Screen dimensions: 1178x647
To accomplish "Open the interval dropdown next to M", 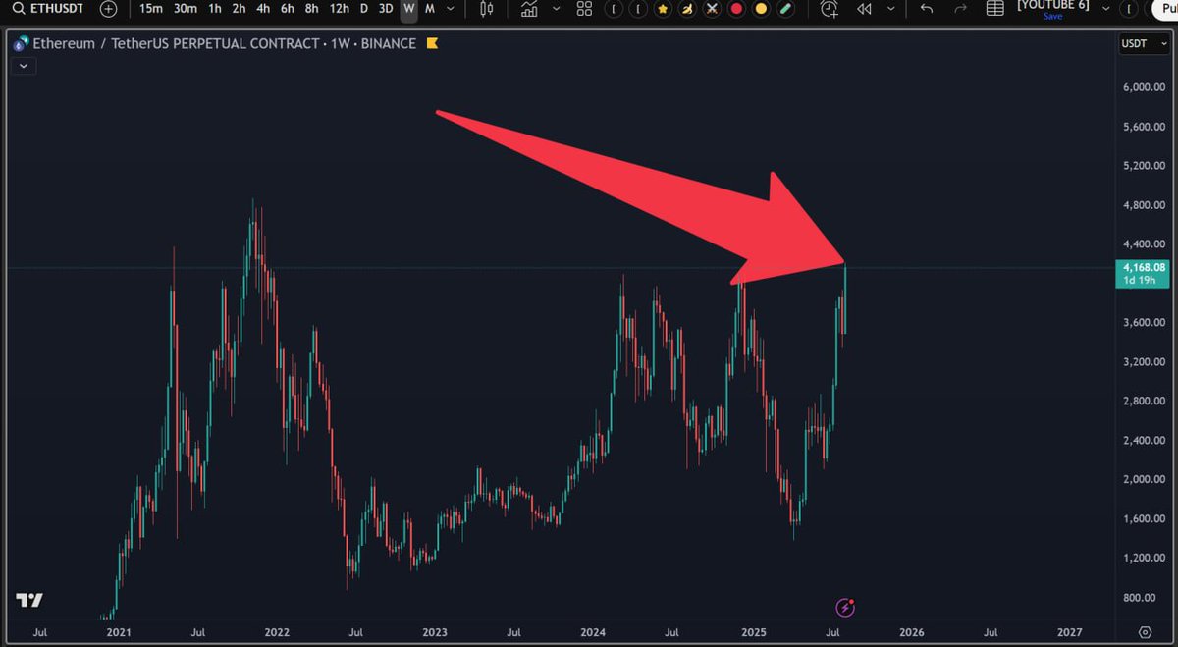I will pos(448,10).
